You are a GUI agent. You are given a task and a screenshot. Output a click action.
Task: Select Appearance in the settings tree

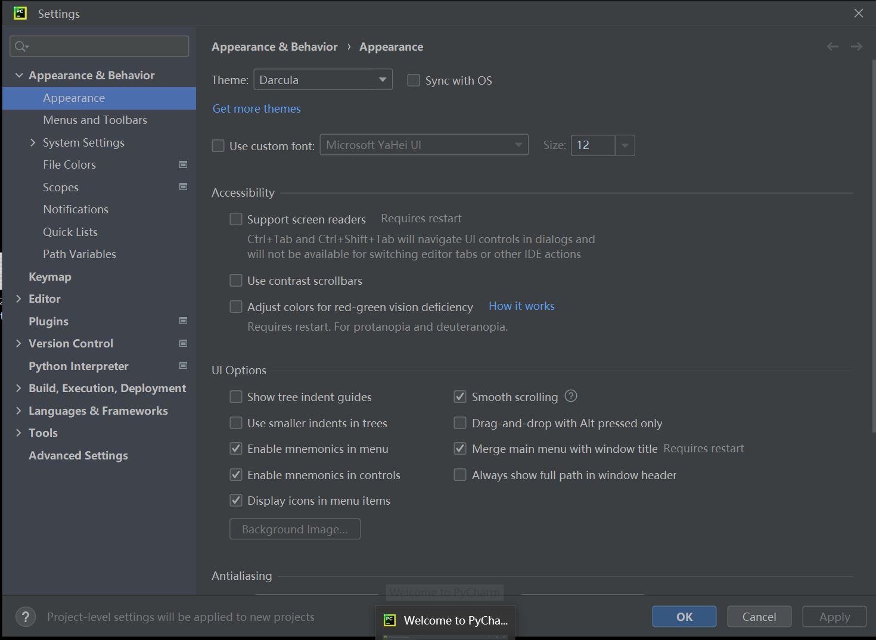click(99, 98)
